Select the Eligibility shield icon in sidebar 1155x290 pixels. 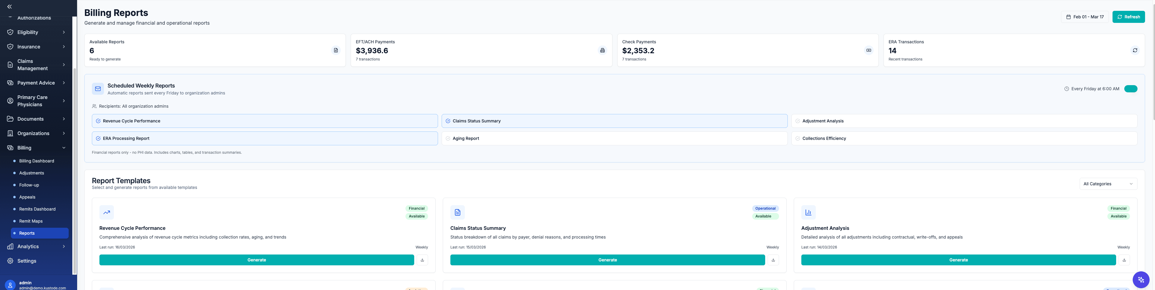[x=10, y=32]
